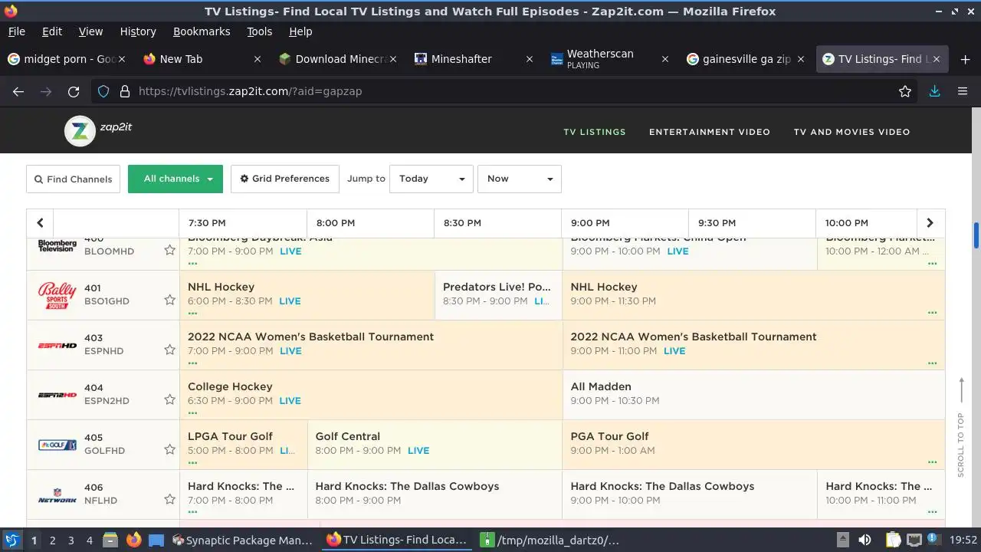Favorite channel 401 BSO1GHD with star
This screenshot has width=981, height=552.
tap(169, 300)
